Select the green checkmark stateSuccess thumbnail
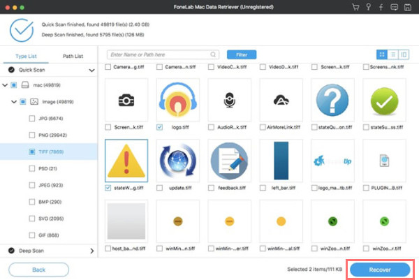This screenshot has width=419, height=280. point(384,100)
